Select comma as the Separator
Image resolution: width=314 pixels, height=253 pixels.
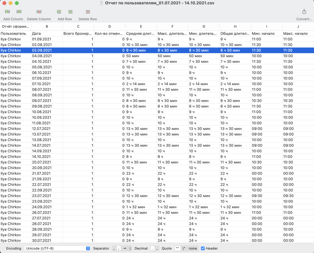114,248
